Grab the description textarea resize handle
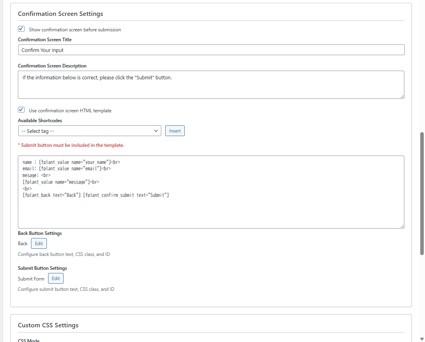 [x=402, y=96]
